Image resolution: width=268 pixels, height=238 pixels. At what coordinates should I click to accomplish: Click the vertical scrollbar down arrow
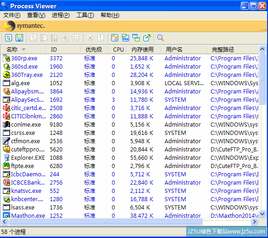(262, 214)
